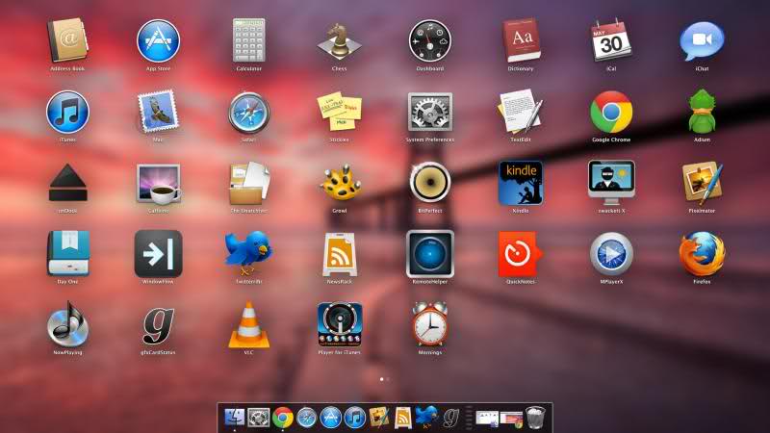Open the Dock stack with Chrome badge
The image size is (770, 433).
point(511,419)
